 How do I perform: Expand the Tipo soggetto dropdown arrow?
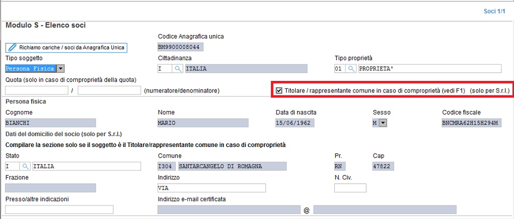click(x=61, y=68)
